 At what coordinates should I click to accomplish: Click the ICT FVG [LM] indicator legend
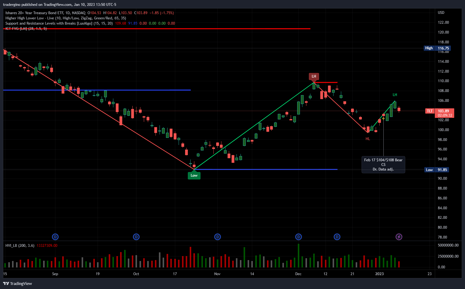(x=26, y=29)
